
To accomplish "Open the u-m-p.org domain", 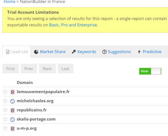I will [x=27, y=128].
